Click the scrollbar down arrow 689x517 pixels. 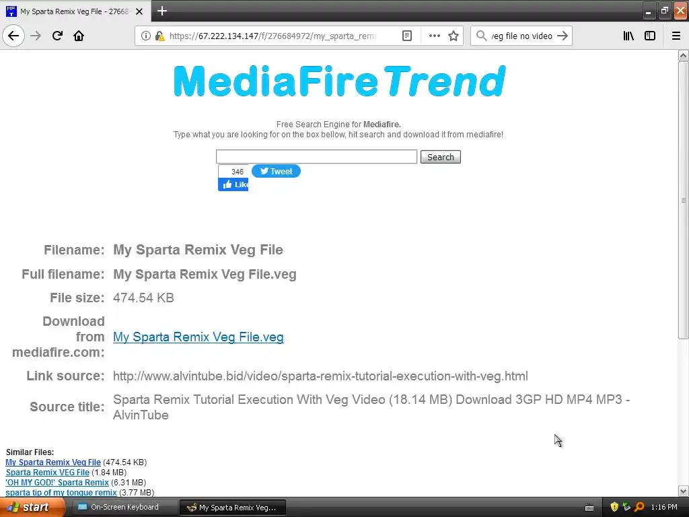(x=683, y=491)
